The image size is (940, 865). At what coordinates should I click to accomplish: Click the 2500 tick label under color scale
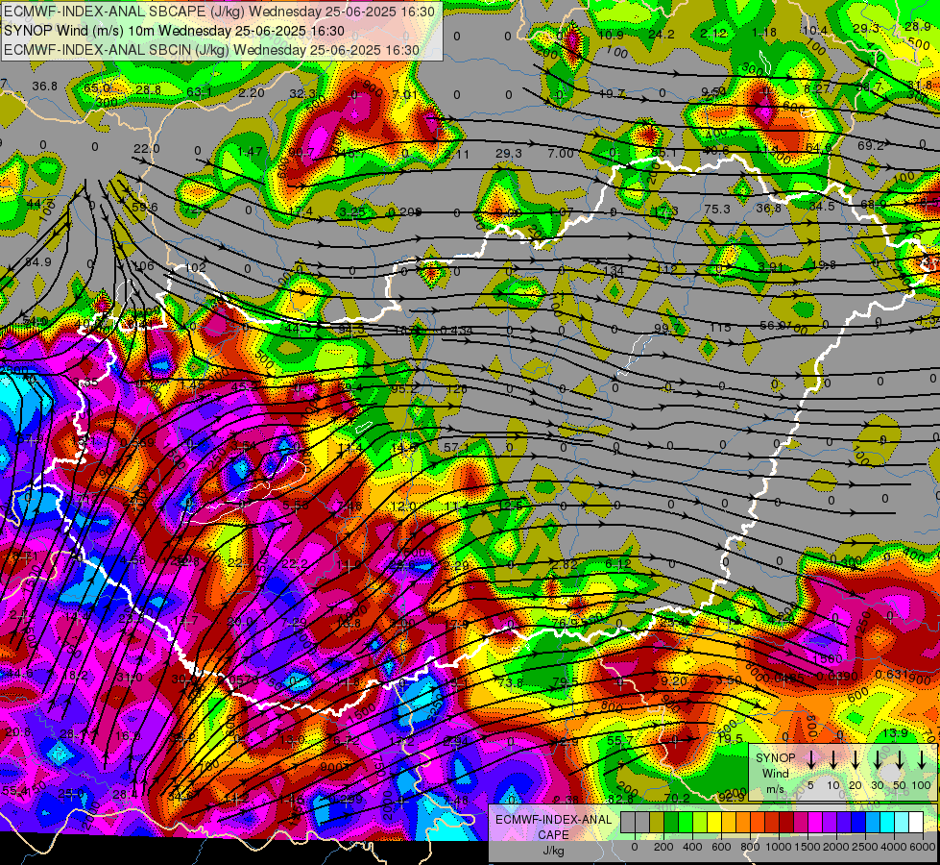(865, 847)
